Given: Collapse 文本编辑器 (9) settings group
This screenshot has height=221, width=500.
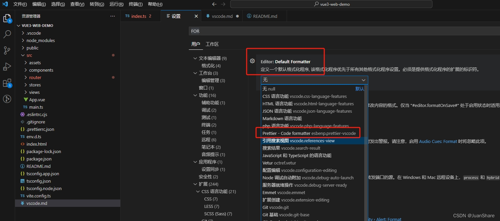Looking at the screenshot, I should point(212,58).
